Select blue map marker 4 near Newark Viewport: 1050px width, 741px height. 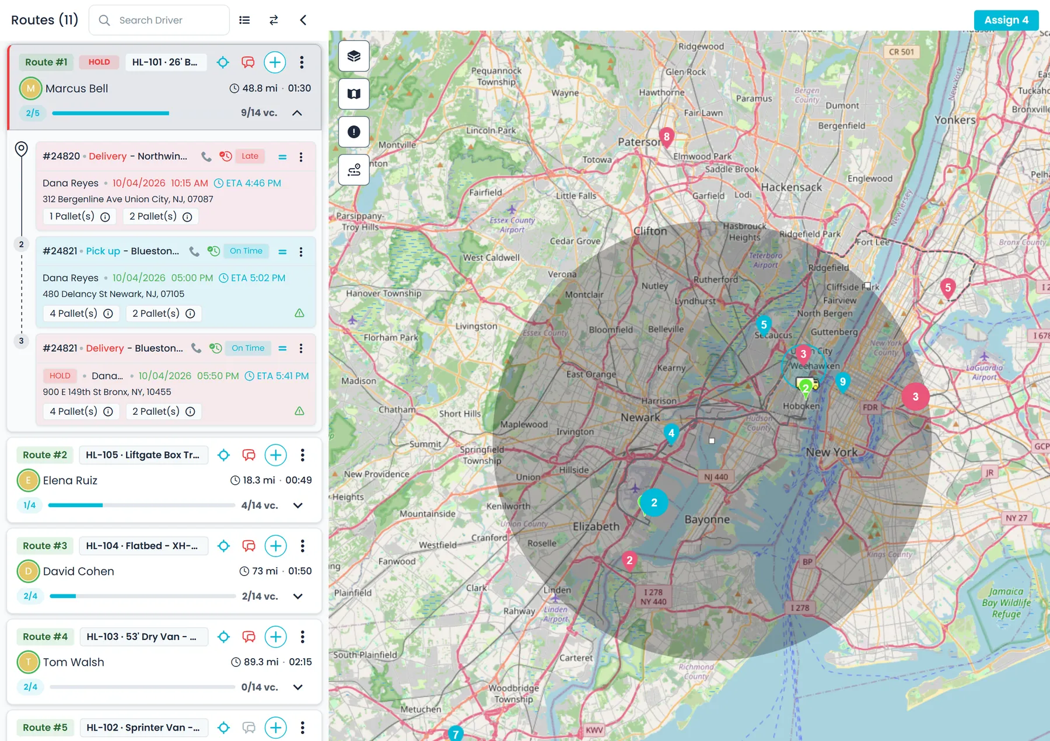671,434
